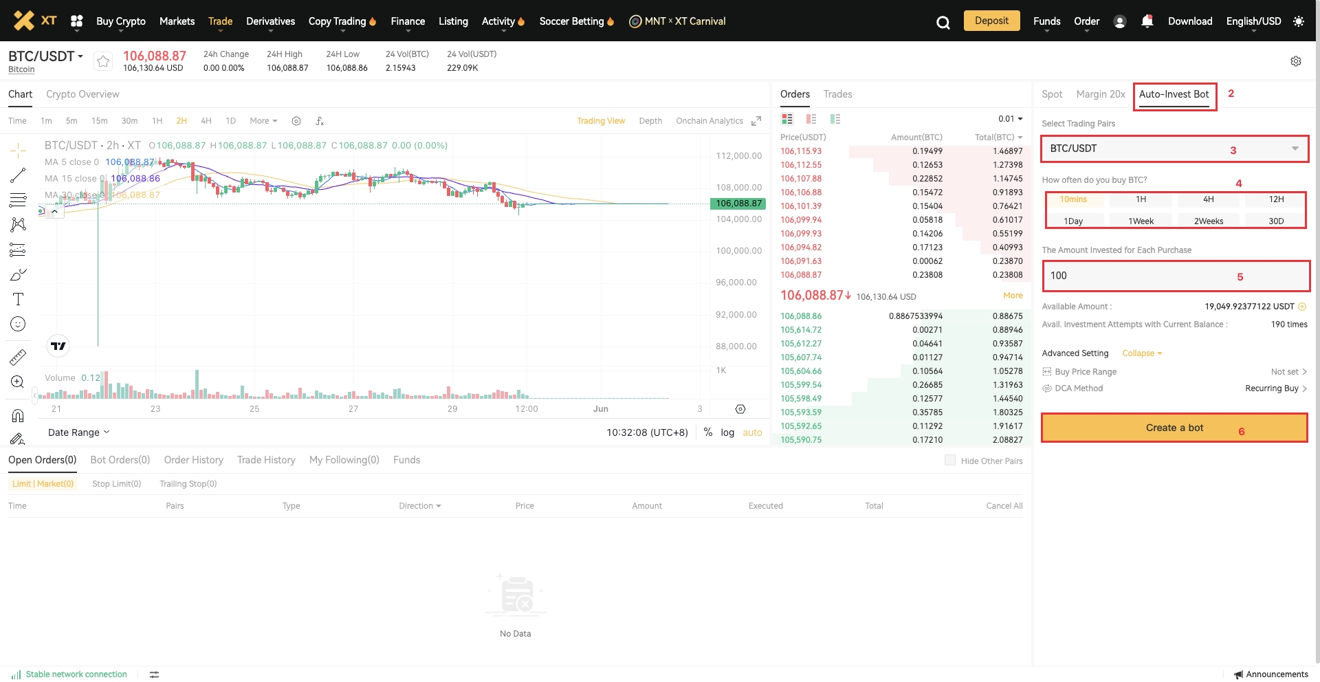This screenshot has width=1320, height=682.
Task: Expand the chart to fullscreen
Action: click(x=756, y=121)
